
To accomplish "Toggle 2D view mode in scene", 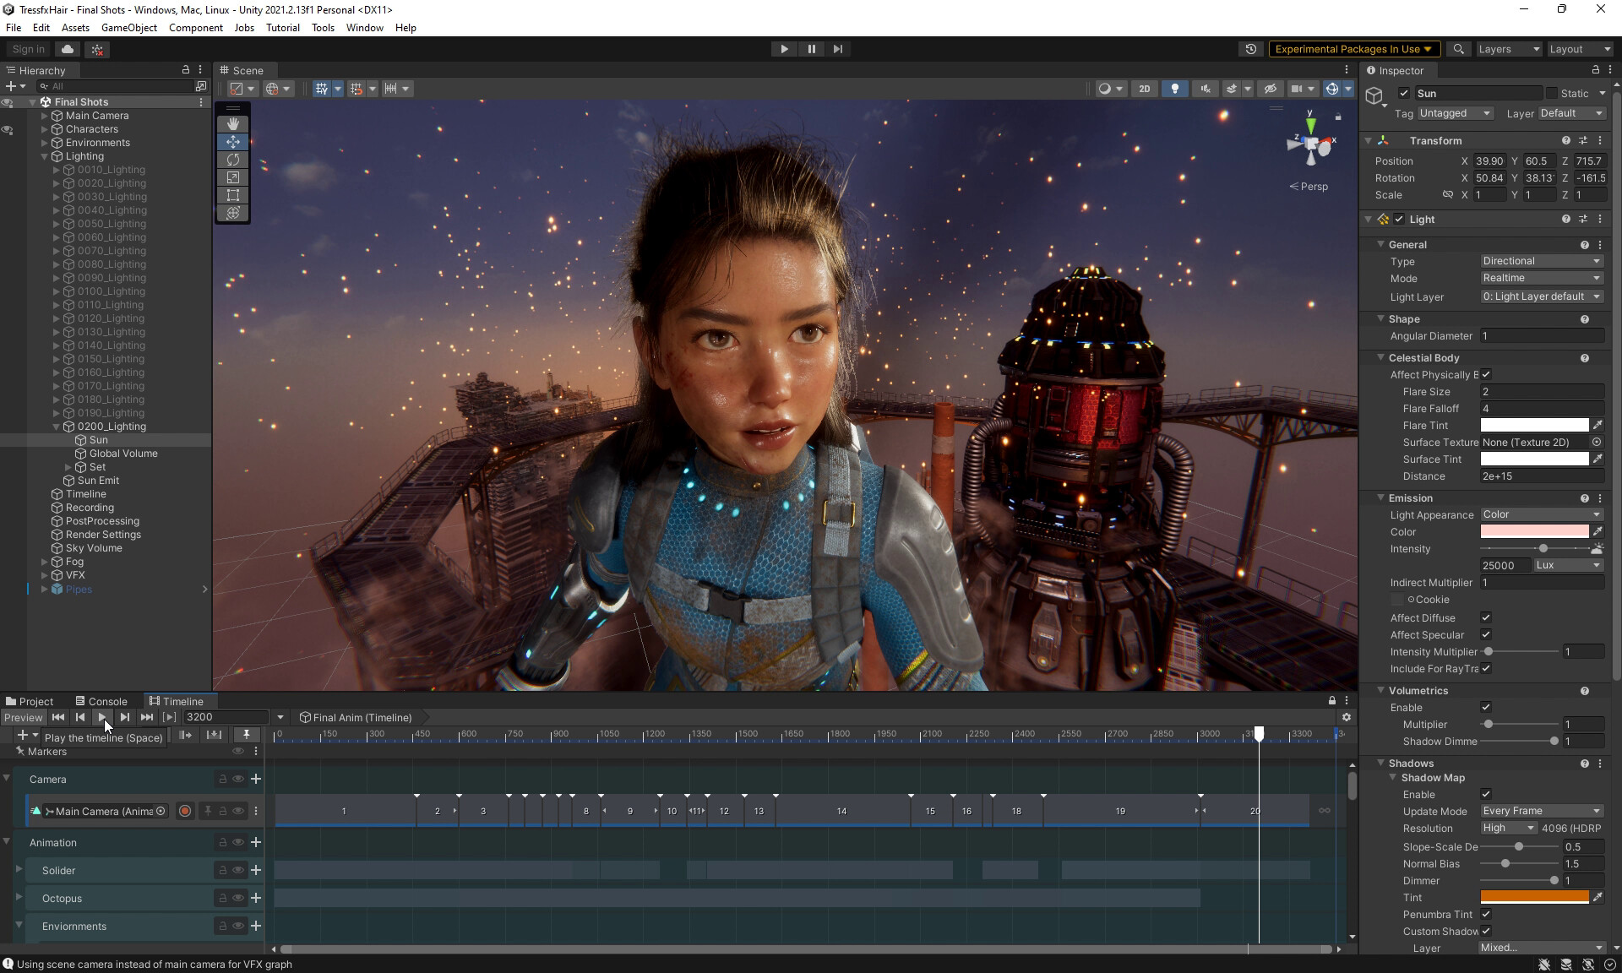I will click(x=1144, y=89).
